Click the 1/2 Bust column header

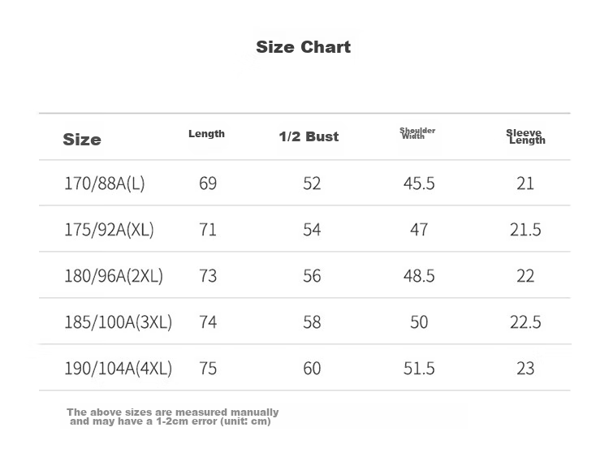309,136
